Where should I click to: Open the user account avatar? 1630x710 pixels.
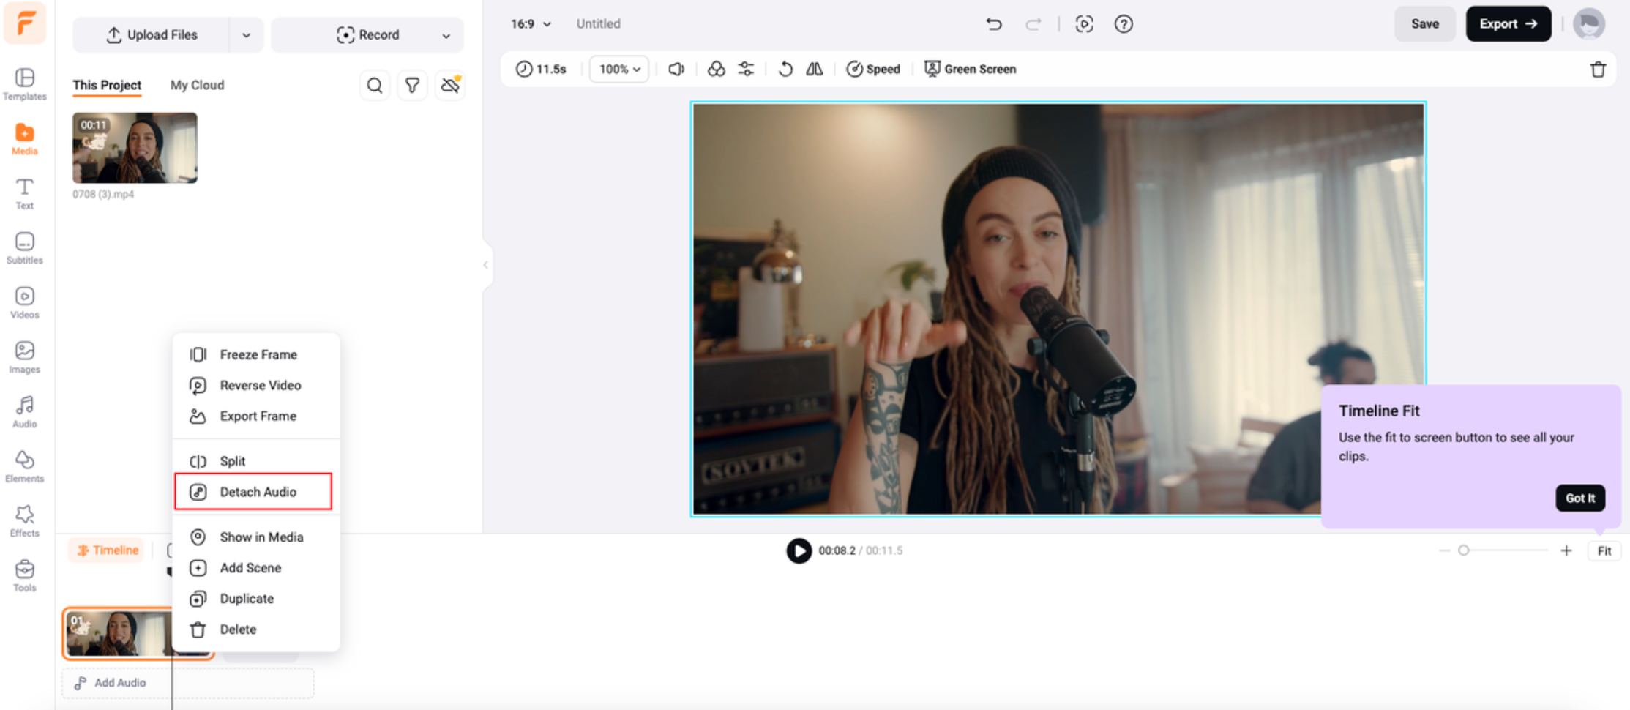click(x=1589, y=24)
